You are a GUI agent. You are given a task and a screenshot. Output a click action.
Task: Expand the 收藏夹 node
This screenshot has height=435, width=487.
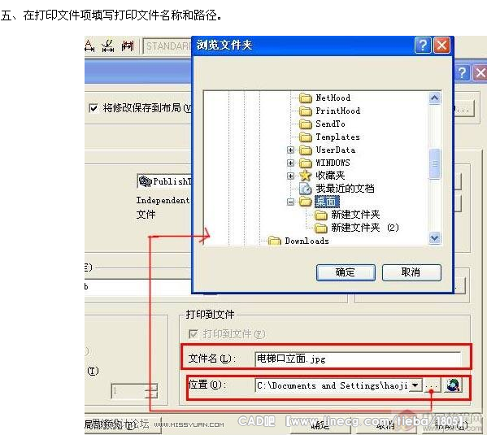click(x=290, y=176)
